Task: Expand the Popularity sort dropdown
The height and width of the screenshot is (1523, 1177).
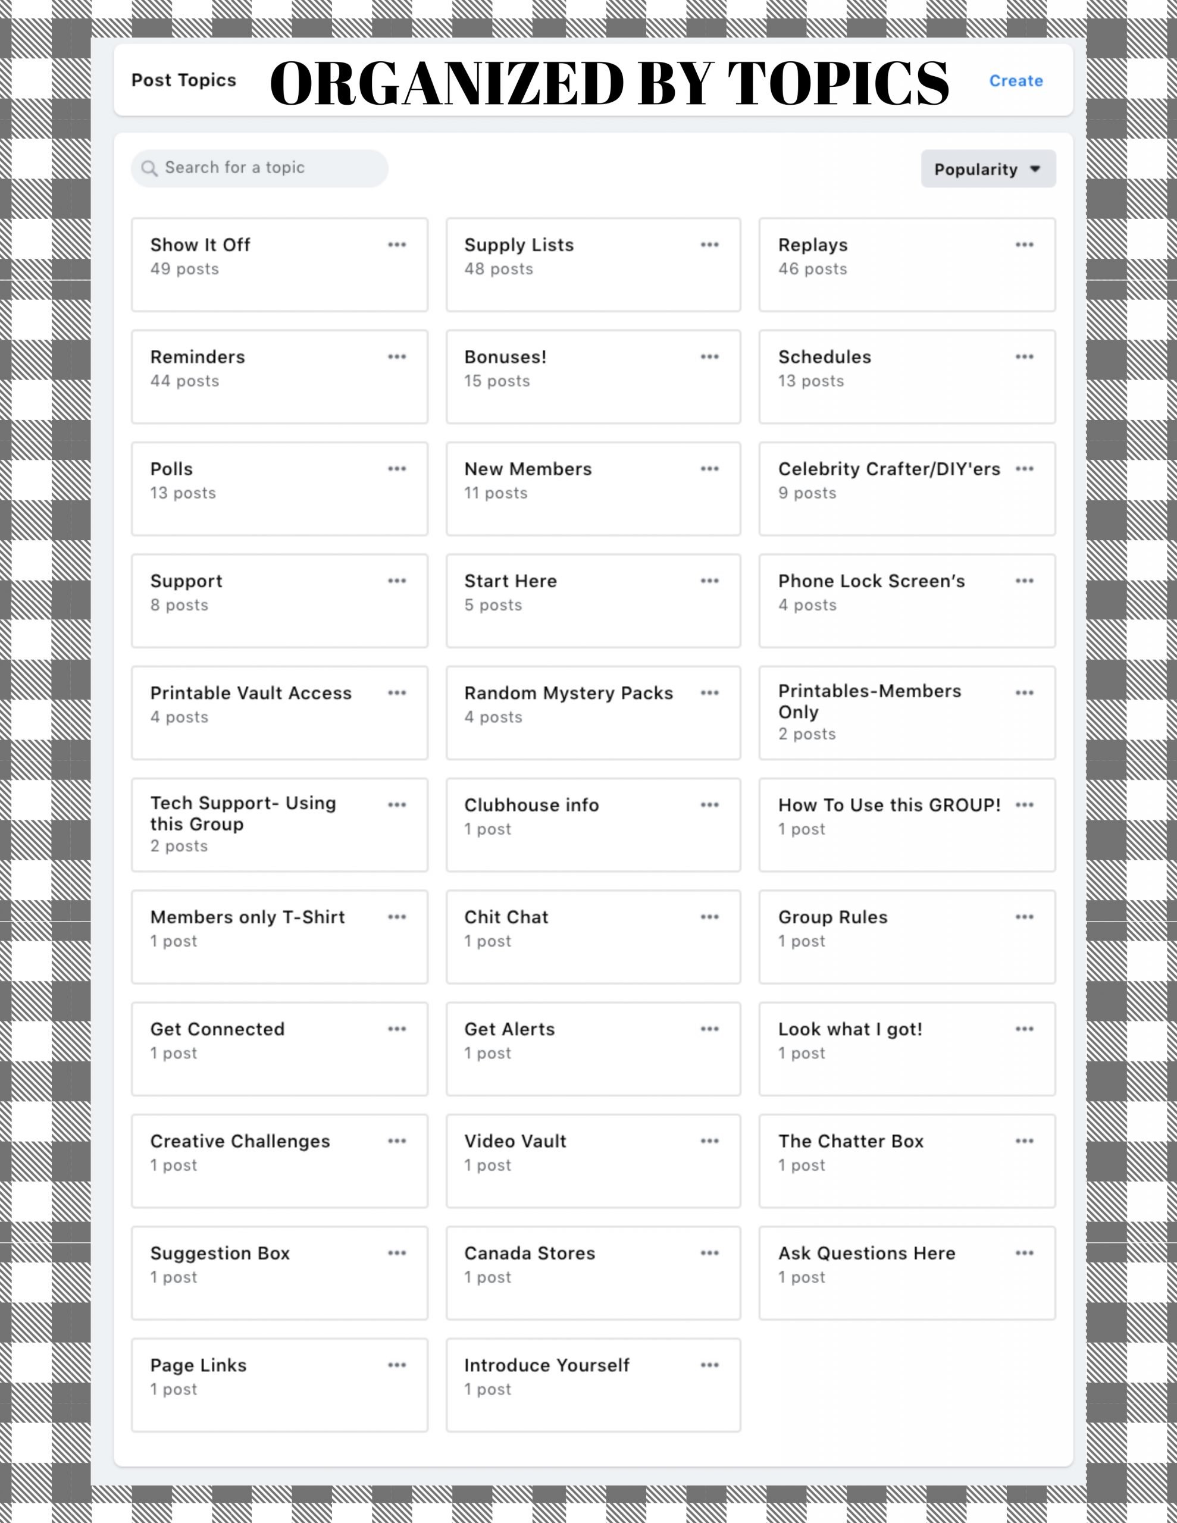Action: coord(988,170)
